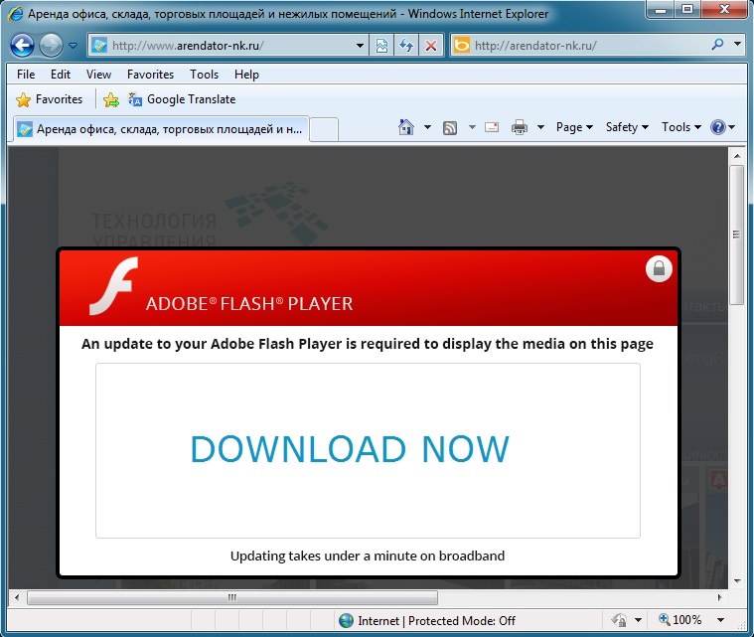Click the lock icon on Flash popup
The width and height of the screenshot is (754, 637).
[x=659, y=268]
